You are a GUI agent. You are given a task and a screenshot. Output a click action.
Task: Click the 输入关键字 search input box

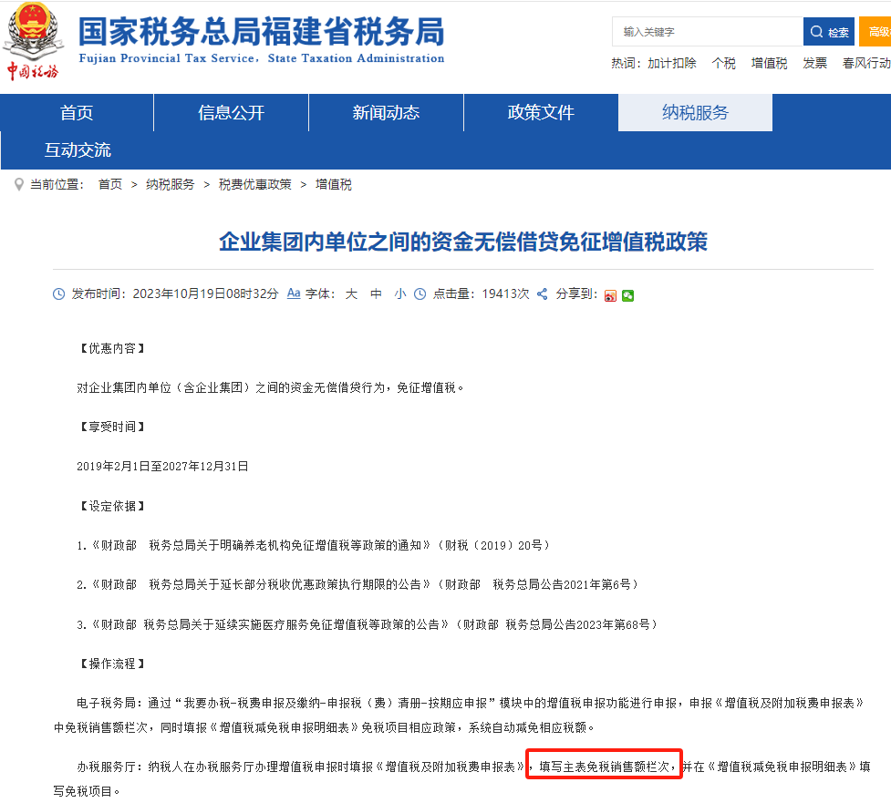click(707, 31)
